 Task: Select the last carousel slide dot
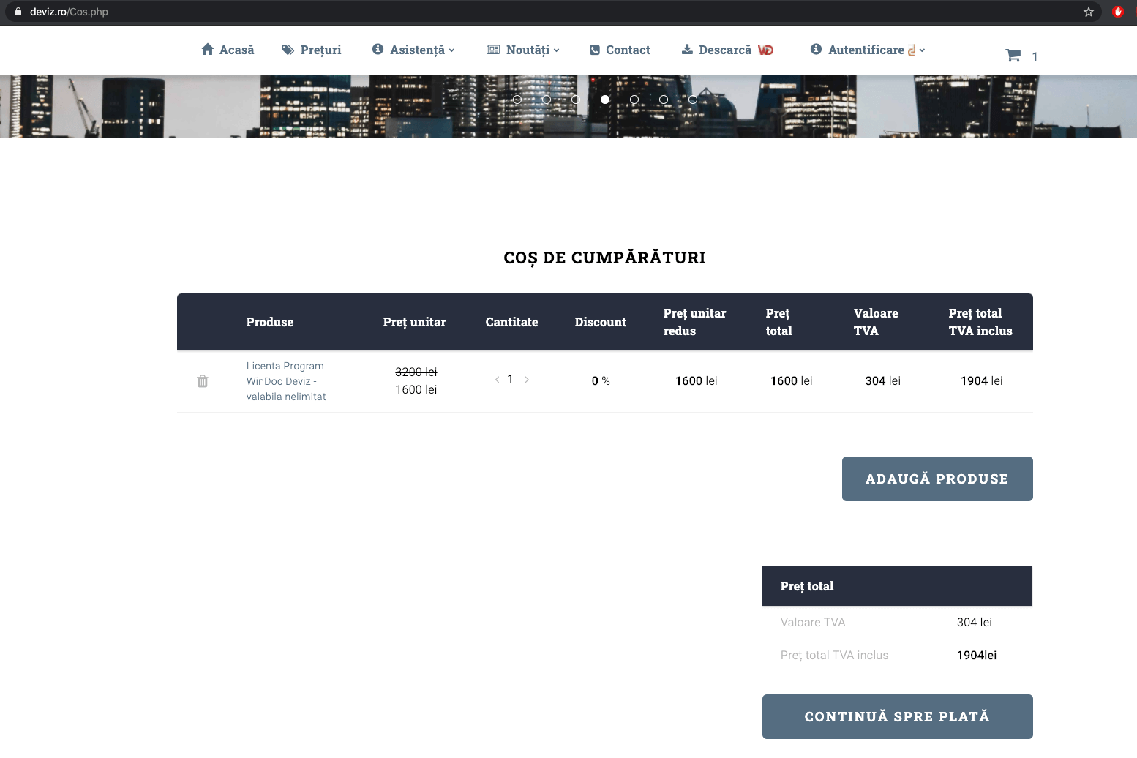[x=693, y=100]
